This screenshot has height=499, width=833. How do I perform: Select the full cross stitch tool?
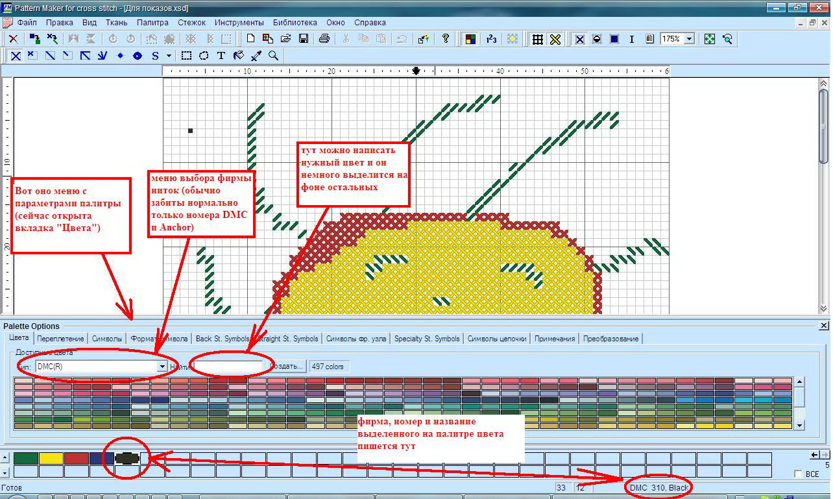[16, 56]
